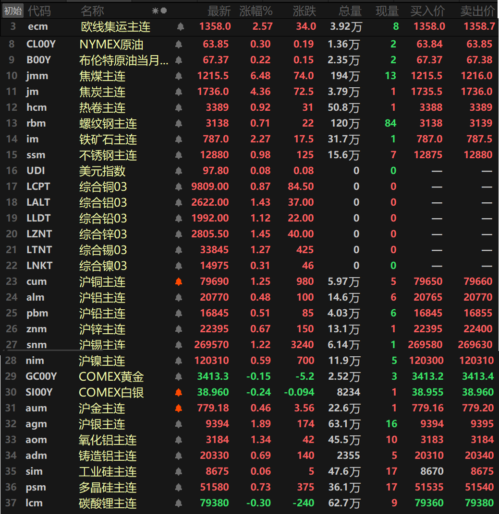Sort by the 代码 column header
Screen dimensions: 499x514
coord(39,11)
